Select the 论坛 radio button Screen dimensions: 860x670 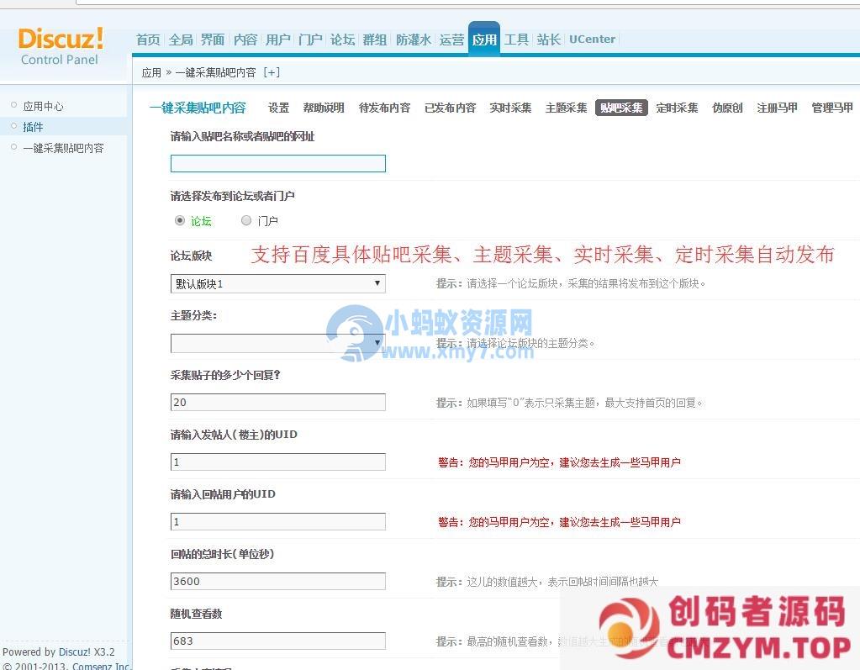click(x=180, y=220)
